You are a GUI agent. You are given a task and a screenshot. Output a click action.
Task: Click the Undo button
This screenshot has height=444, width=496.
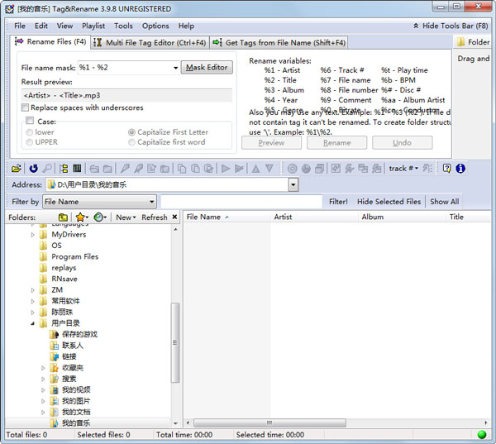point(402,143)
